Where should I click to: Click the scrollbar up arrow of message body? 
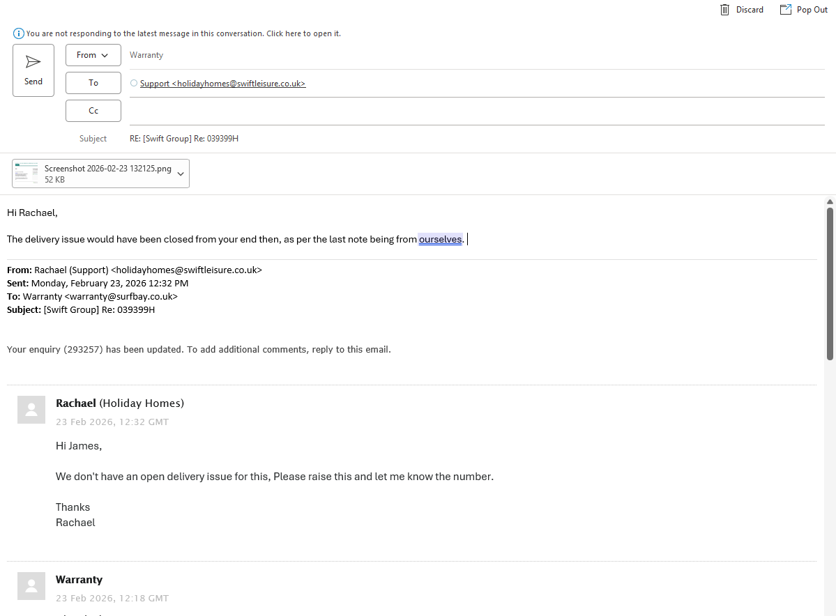tap(830, 201)
